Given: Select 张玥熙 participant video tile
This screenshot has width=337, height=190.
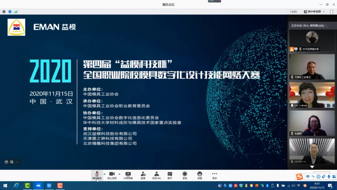Looking at the screenshot, I should click(312, 123).
